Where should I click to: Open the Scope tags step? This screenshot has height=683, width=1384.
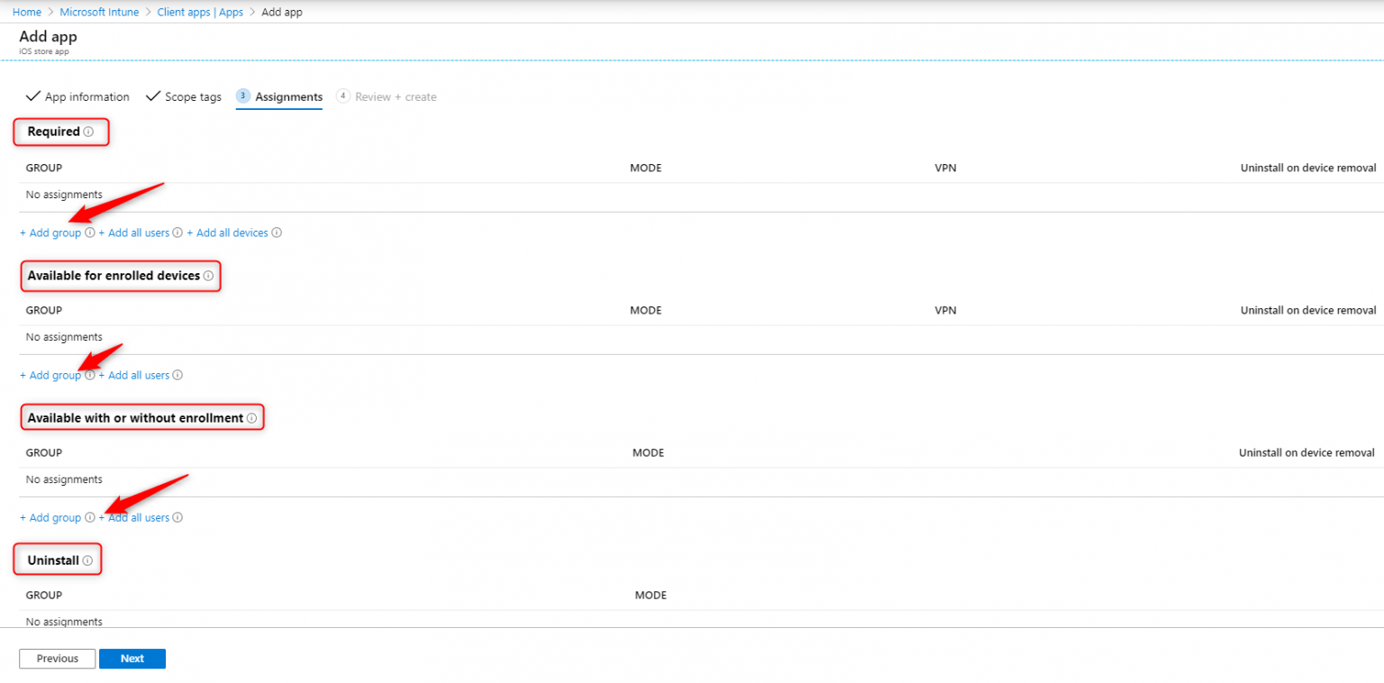coord(192,96)
